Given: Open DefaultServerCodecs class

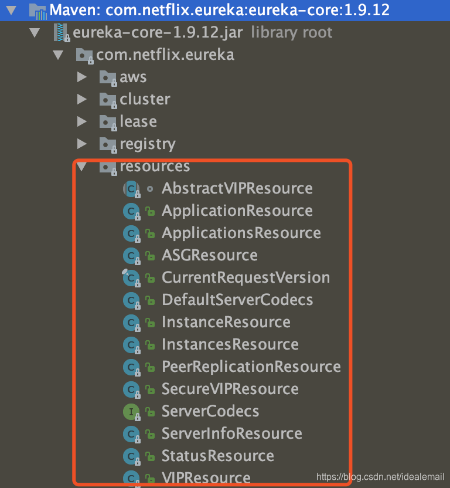Looking at the screenshot, I should pyautogui.click(x=237, y=300).
